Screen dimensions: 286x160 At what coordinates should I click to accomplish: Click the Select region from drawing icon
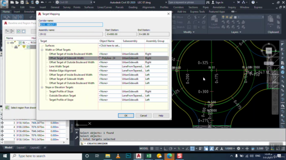coord(7,108)
